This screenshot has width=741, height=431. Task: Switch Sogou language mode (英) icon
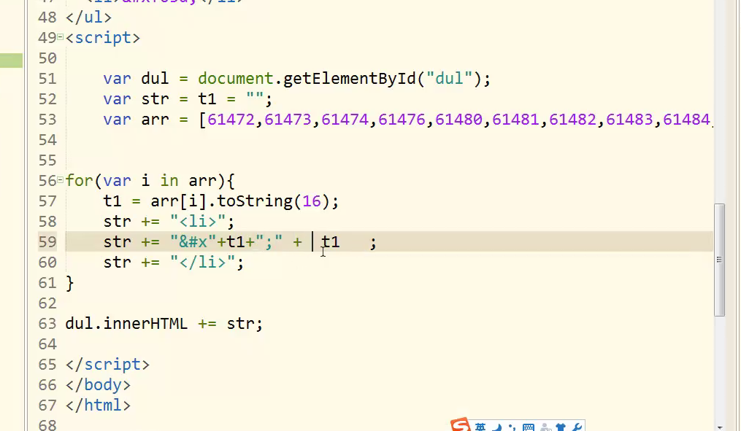coord(480,427)
